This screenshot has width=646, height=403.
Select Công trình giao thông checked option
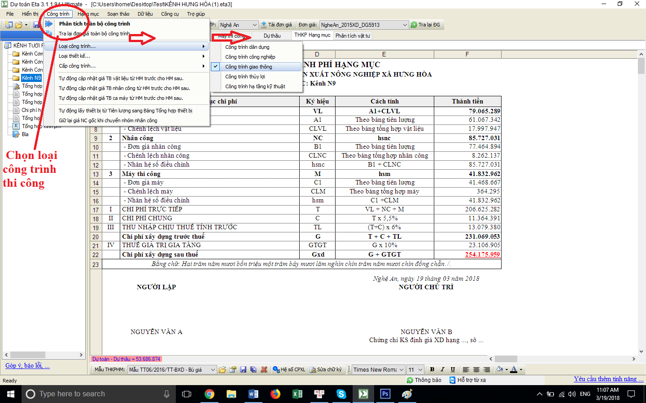click(x=249, y=67)
